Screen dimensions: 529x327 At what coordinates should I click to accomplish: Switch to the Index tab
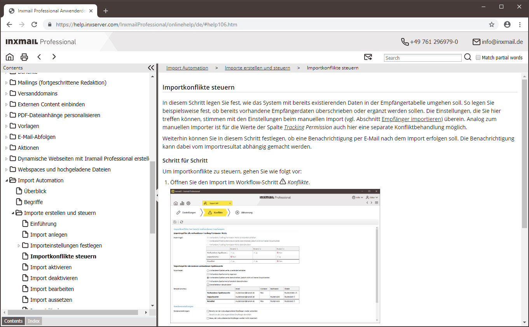coord(34,321)
